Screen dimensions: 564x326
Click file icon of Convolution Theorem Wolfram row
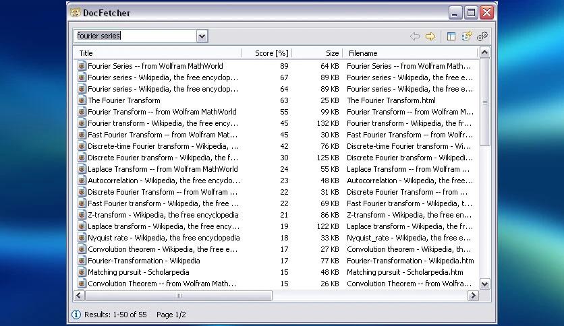pos(82,284)
